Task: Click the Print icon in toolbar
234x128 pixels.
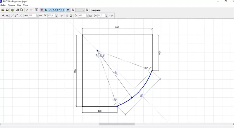Action: click(x=17, y=10)
